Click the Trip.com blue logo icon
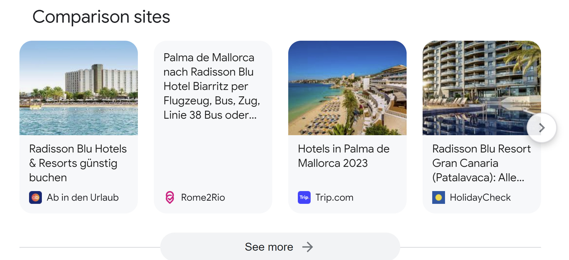Screen dimensions: 569x260 coord(304,197)
